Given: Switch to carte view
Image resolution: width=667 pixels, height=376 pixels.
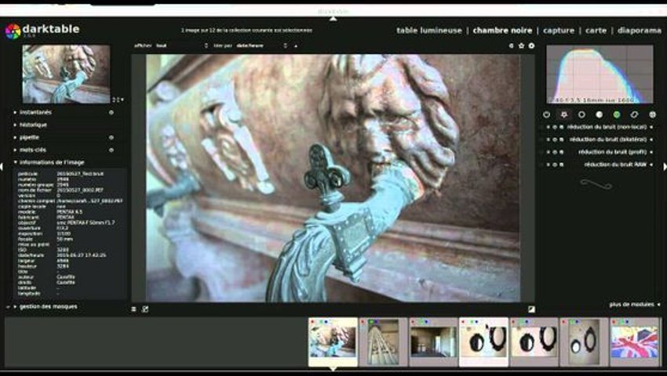Looking at the screenshot, I should (x=596, y=31).
